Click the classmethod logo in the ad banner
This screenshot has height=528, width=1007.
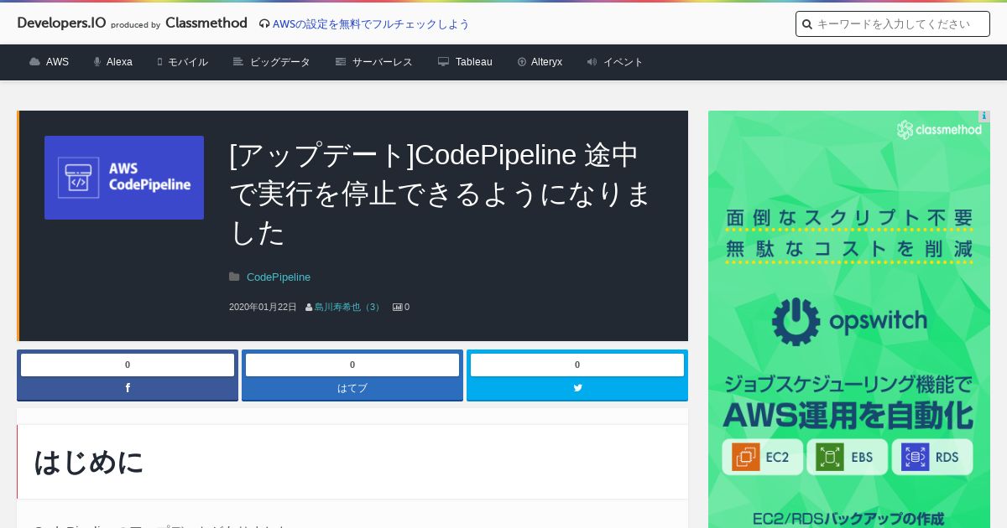click(939, 130)
